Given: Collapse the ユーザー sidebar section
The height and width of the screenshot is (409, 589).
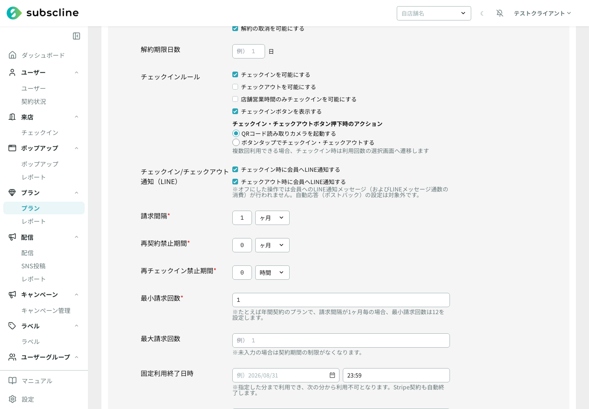Looking at the screenshot, I should 76,72.
